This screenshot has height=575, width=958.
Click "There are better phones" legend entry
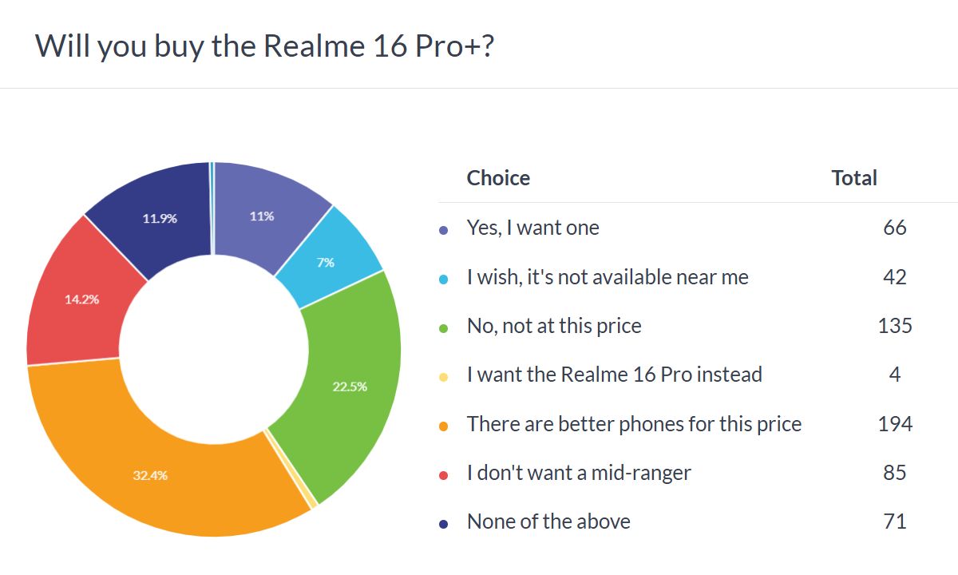click(x=634, y=424)
